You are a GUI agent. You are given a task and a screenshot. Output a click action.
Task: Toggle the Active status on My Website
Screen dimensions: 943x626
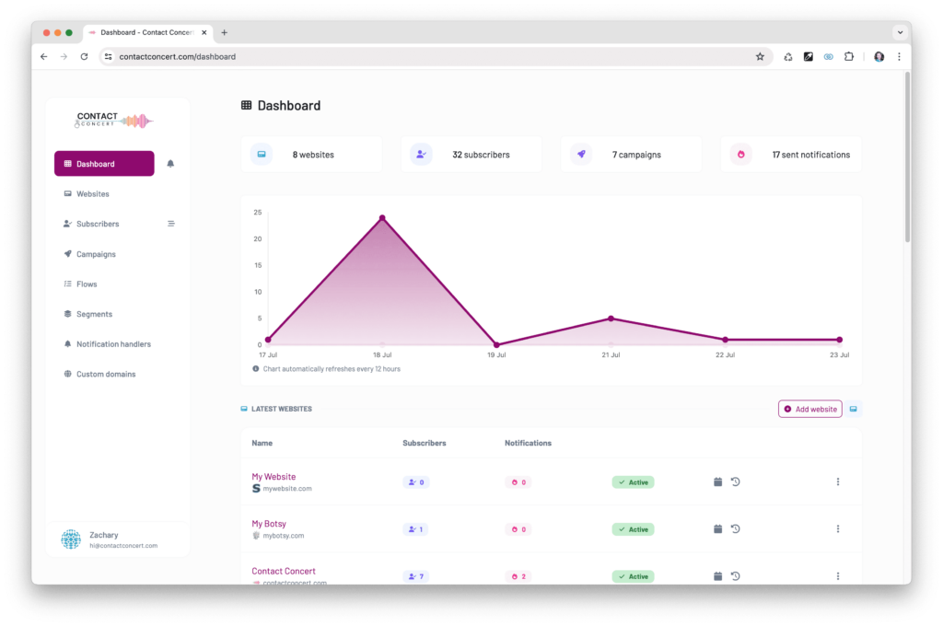coord(633,481)
